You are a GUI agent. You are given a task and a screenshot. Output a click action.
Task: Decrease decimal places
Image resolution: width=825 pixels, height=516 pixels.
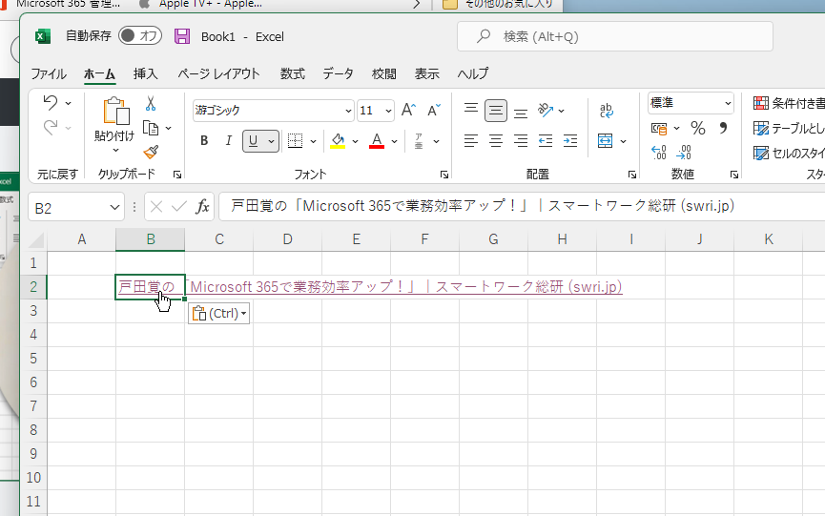pyautogui.click(x=684, y=153)
